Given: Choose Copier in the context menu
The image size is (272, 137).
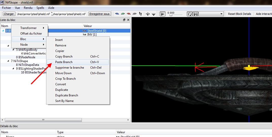Looking at the screenshot, I should [x=78, y=51].
